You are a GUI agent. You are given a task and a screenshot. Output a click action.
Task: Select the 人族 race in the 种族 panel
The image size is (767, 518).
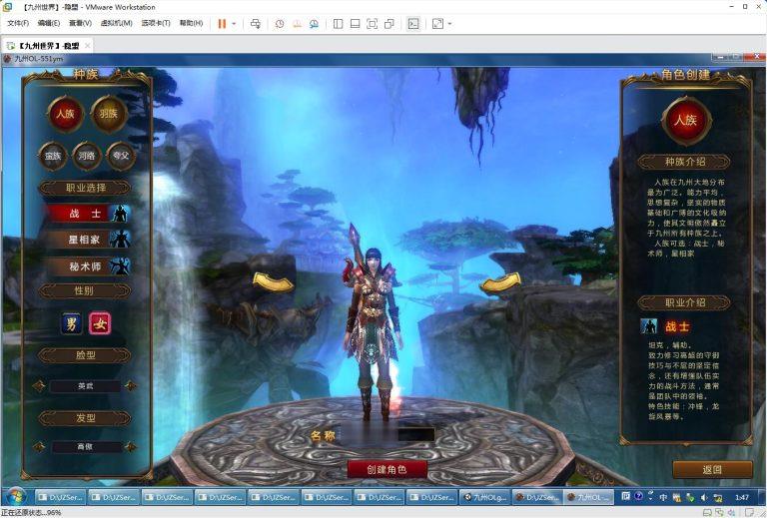click(x=65, y=114)
